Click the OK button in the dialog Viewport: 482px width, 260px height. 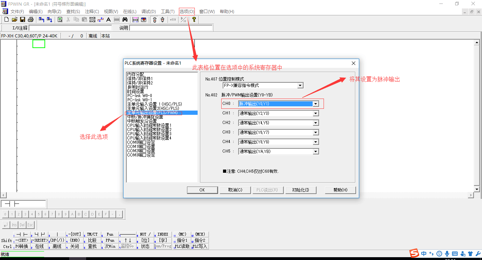click(x=202, y=190)
